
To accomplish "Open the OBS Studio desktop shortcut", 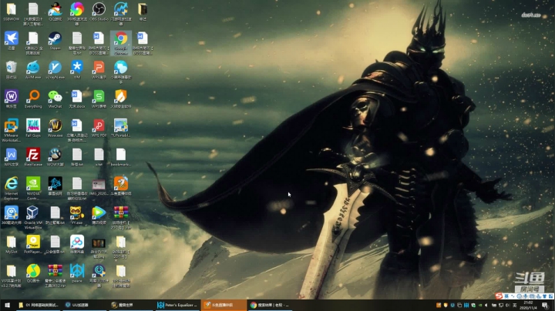I will 99,12.
